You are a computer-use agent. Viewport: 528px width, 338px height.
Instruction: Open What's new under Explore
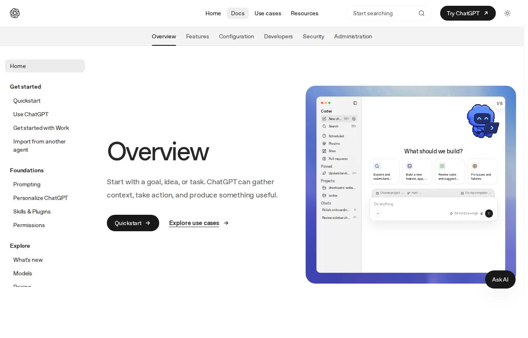28,260
